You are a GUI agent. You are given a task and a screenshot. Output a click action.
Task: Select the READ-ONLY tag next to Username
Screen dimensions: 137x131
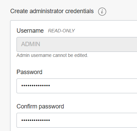61,31
